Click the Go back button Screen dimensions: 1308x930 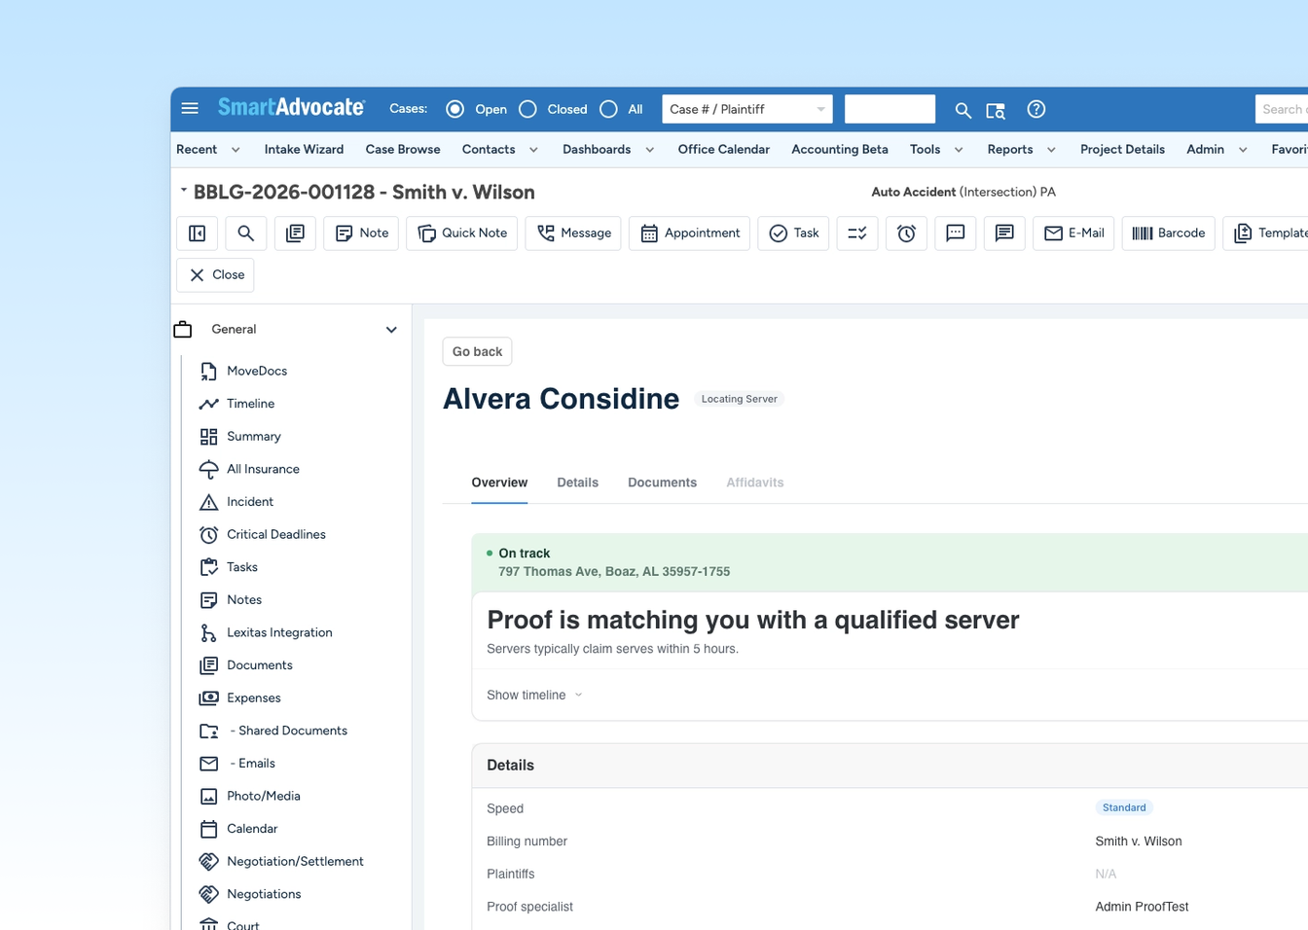pos(478,351)
